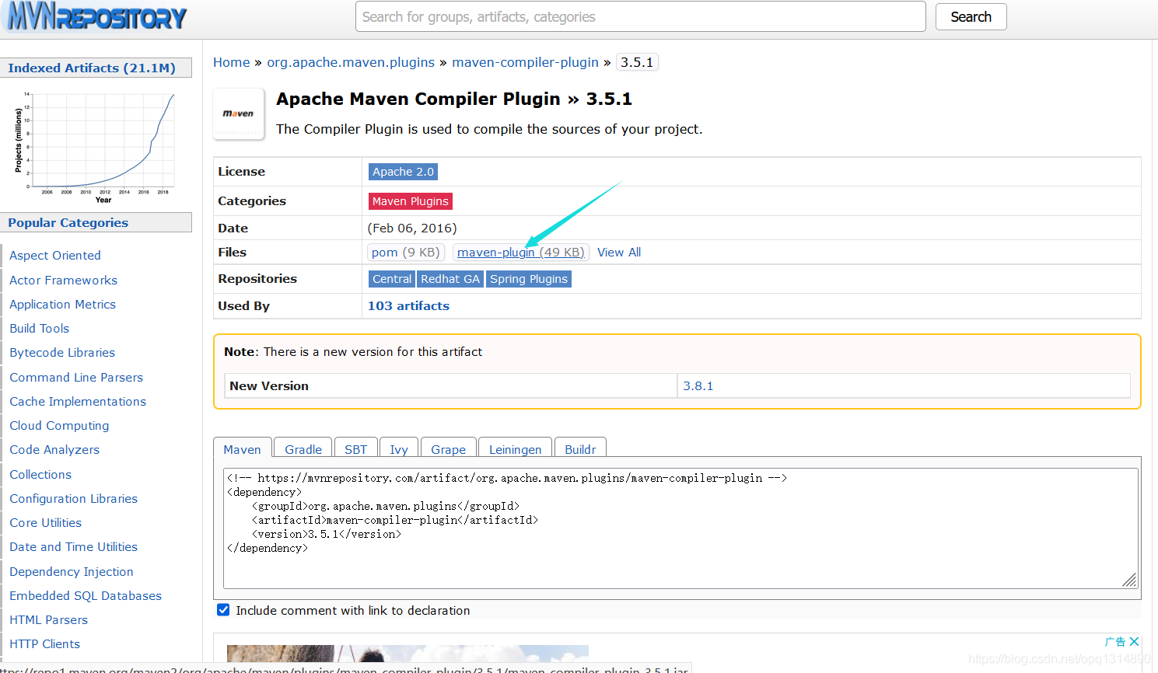Screen dimensions: 1158x673
Task: Open the Command Line Parsers category
Action: point(76,377)
